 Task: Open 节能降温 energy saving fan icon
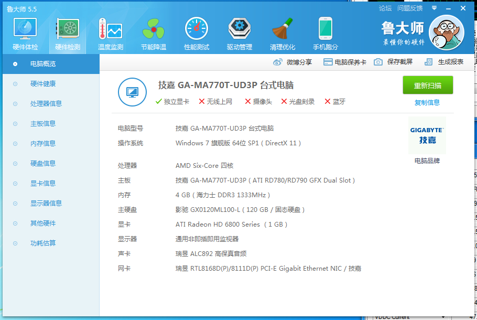coord(154,34)
